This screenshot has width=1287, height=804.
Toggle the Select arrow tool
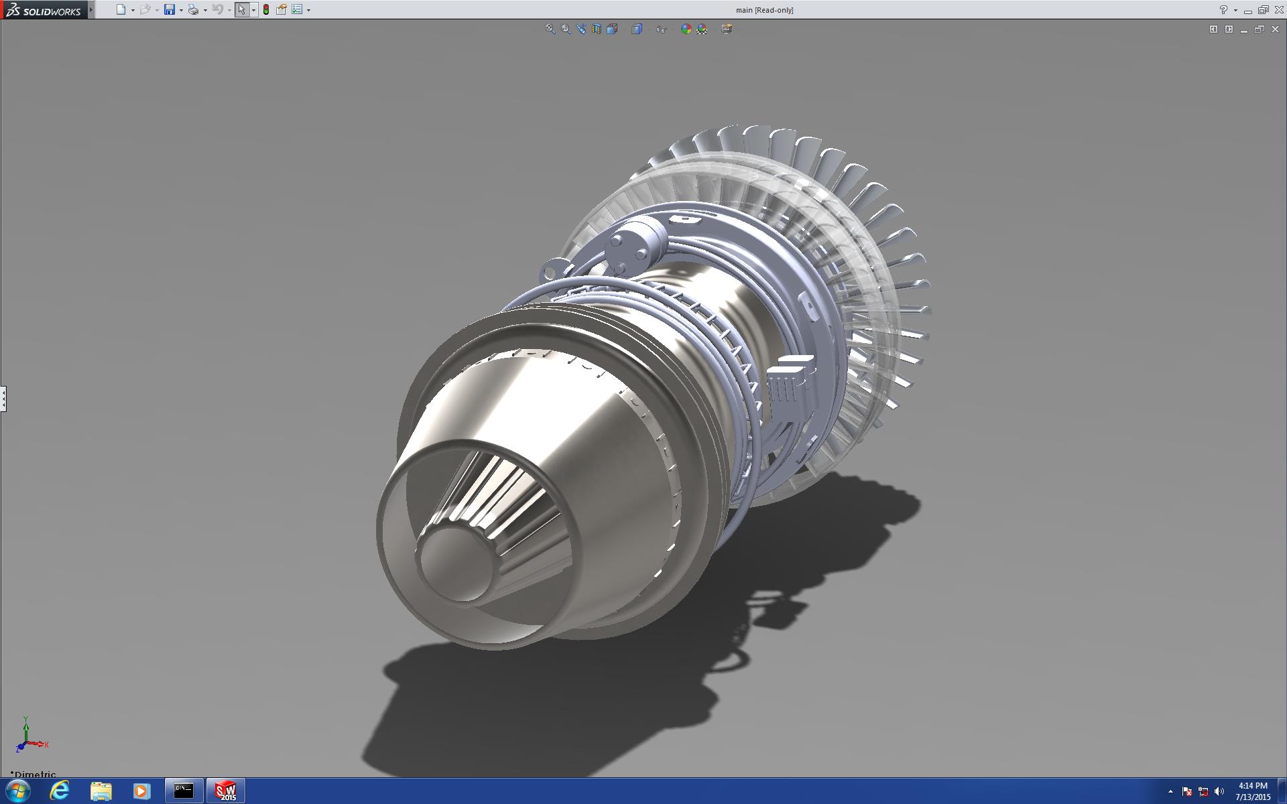click(241, 9)
